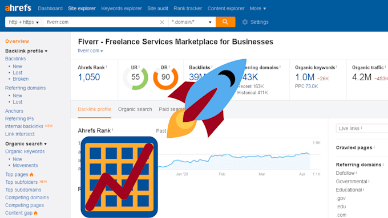Click in the fiverr.com URL input field
388x218 pixels.
(102, 22)
